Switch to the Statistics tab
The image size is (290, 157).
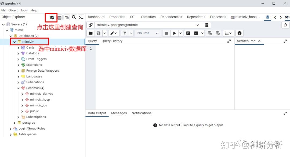tap(148, 17)
